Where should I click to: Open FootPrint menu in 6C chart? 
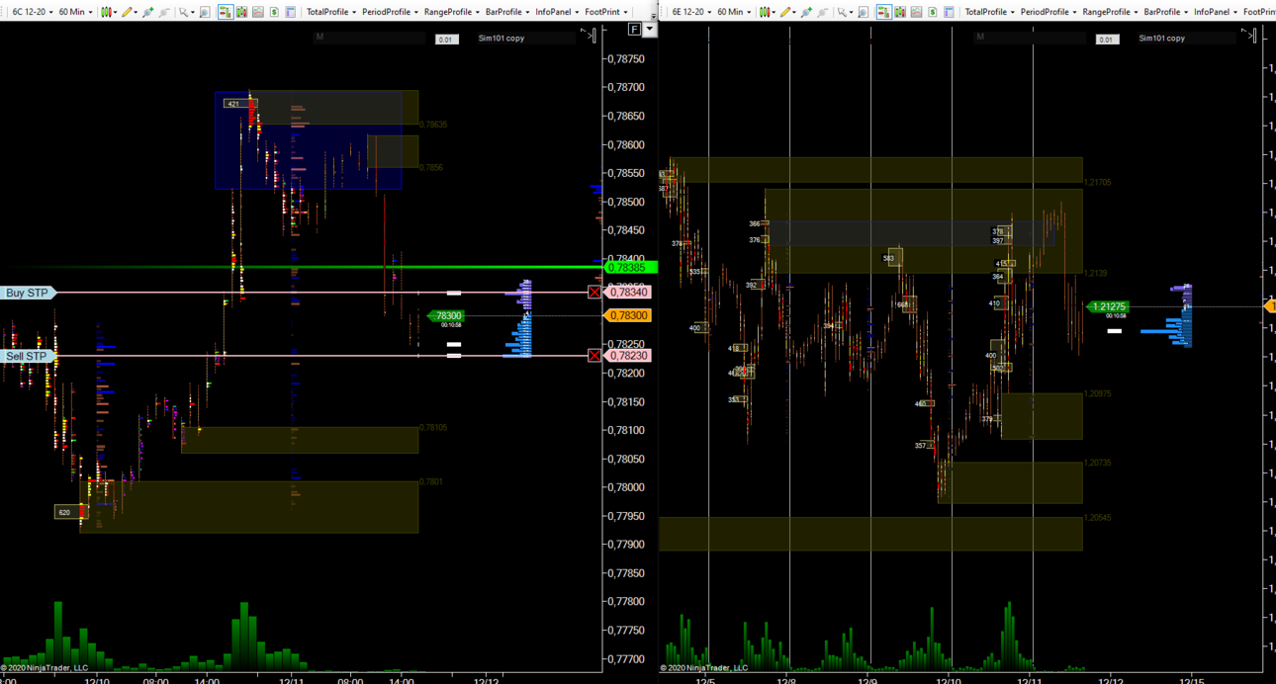coord(606,12)
